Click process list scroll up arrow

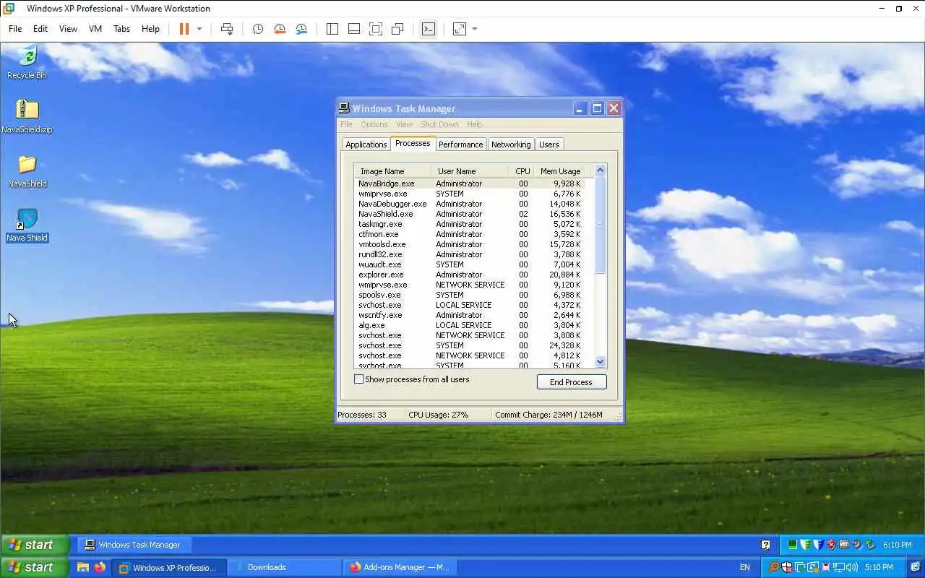(600, 171)
